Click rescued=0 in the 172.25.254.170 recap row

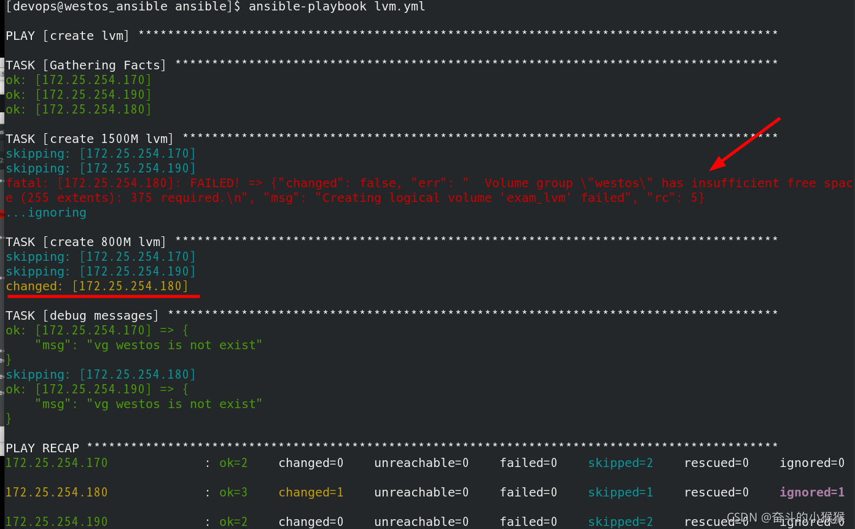point(716,463)
